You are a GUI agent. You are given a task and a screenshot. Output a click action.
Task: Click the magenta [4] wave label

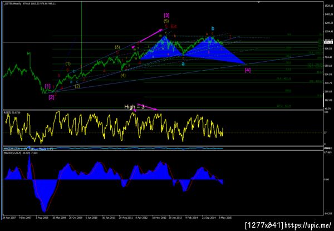[x=248, y=70]
